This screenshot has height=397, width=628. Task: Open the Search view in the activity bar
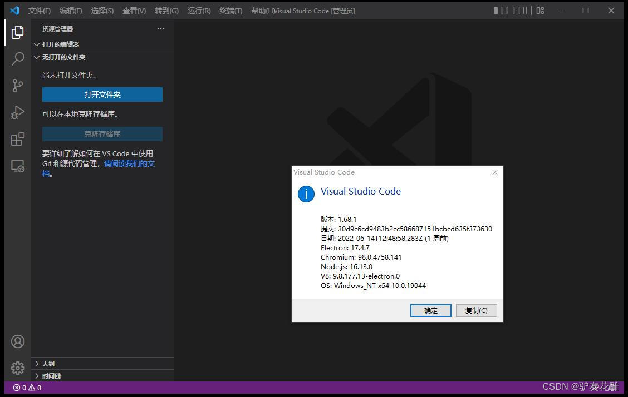pyautogui.click(x=17, y=58)
